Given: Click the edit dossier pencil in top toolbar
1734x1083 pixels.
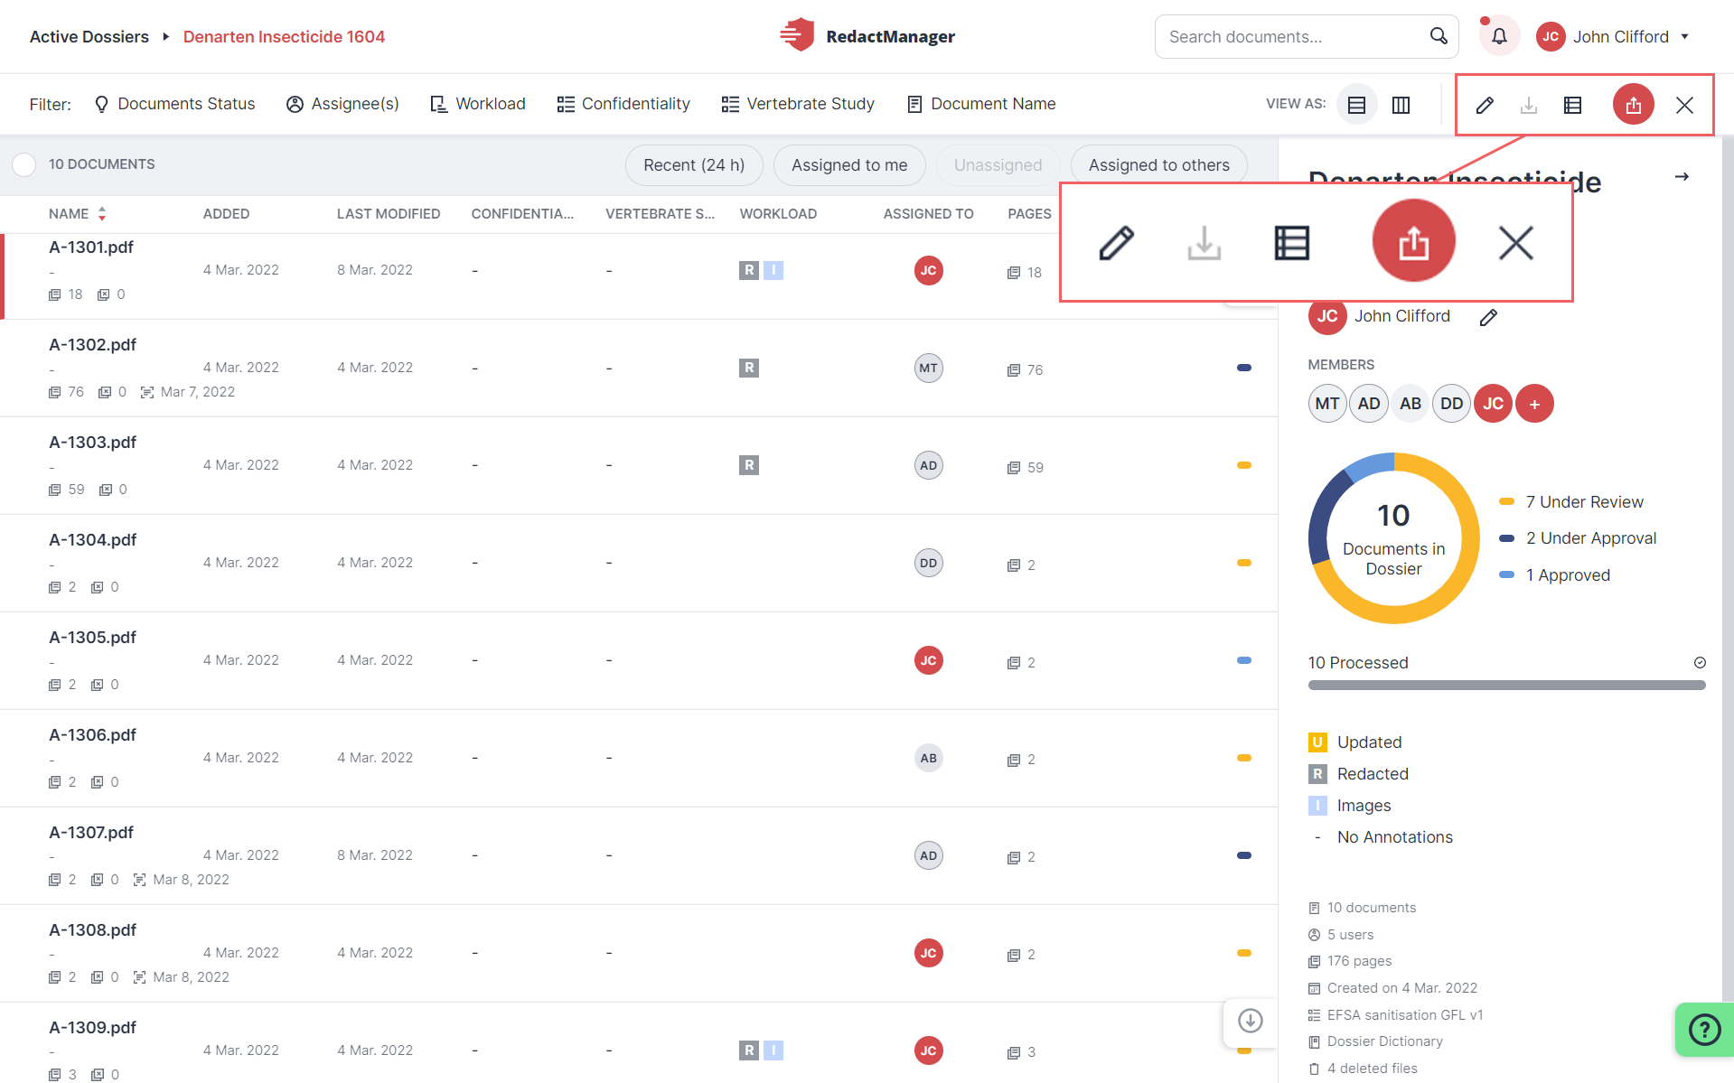Looking at the screenshot, I should tap(1485, 105).
